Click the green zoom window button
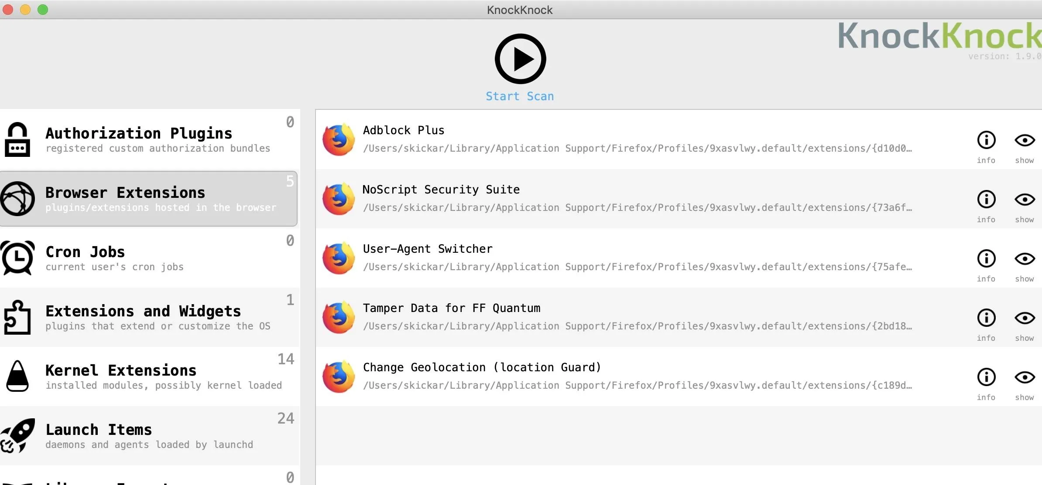 pyautogui.click(x=43, y=10)
